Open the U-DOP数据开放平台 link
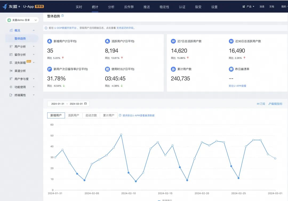288x201 pixels. click(x=65, y=28)
